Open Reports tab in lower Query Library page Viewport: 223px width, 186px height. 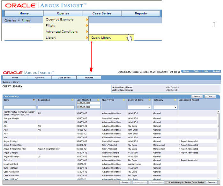click(89, 78)
